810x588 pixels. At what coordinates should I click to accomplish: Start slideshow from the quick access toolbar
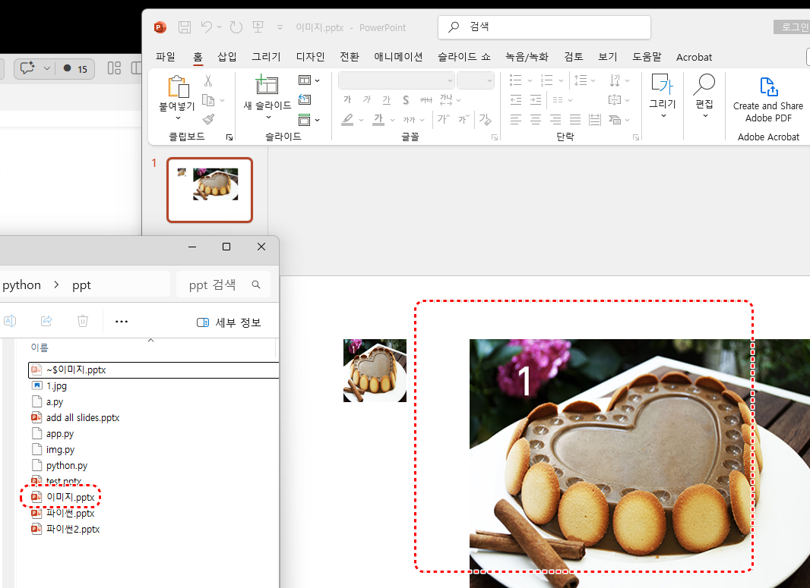click(258, 27)
